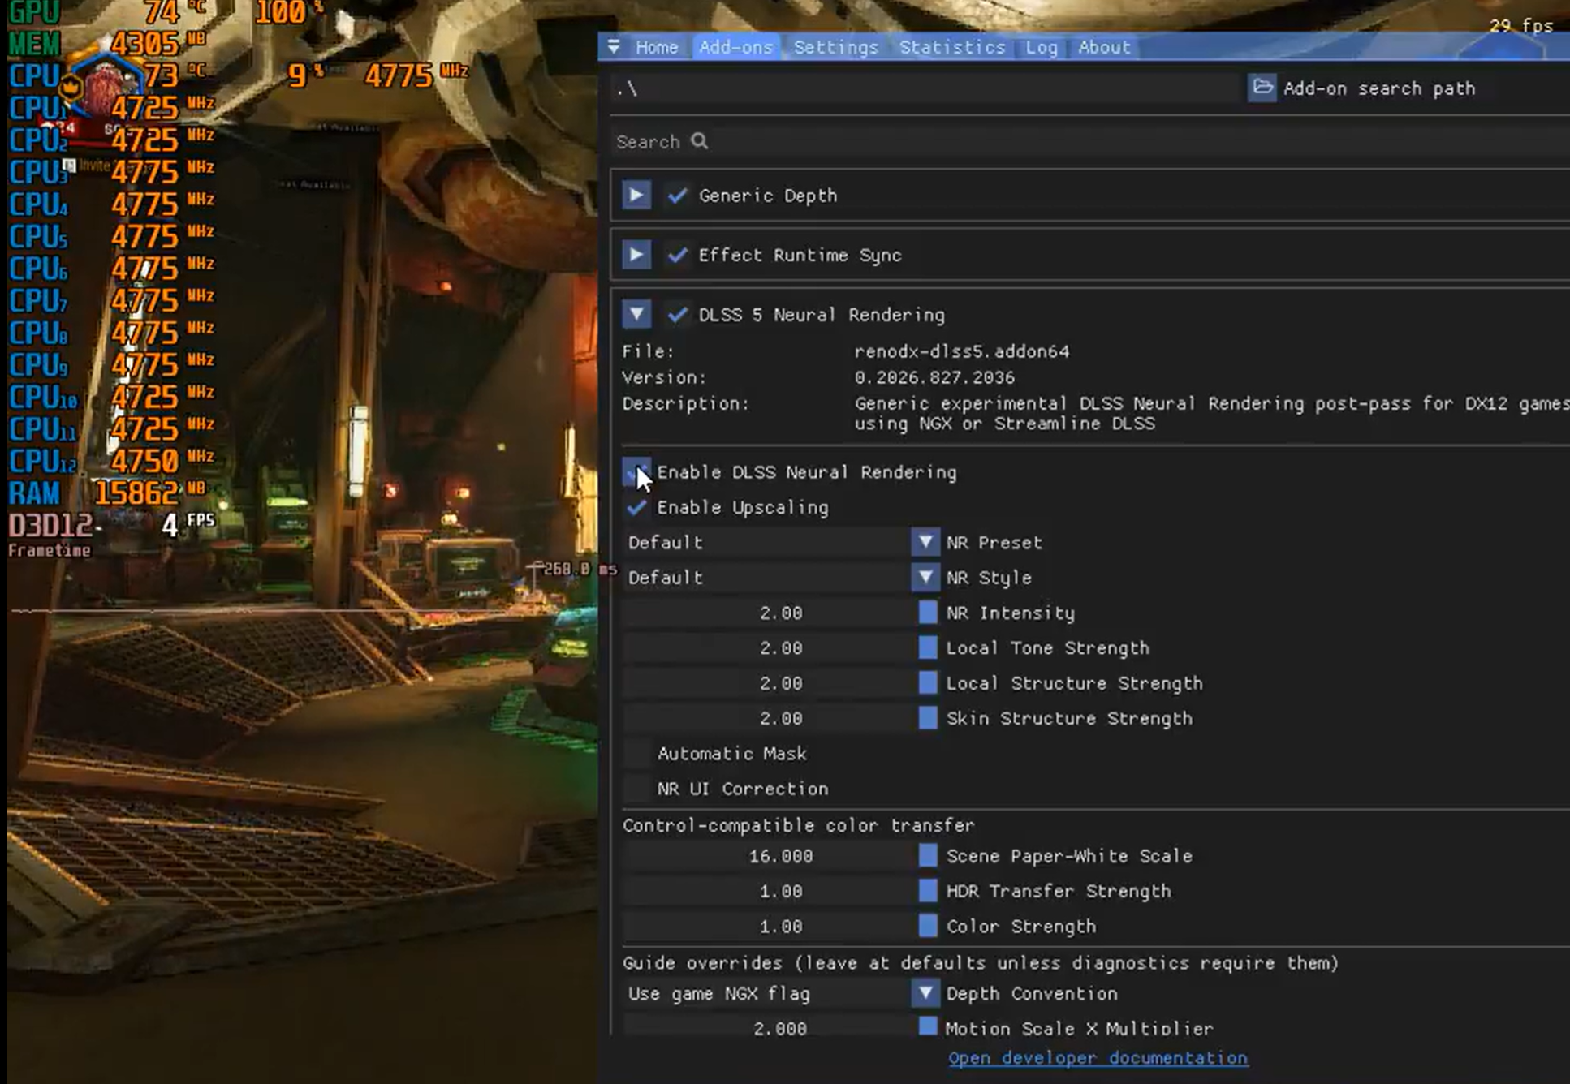Click the Scene Paper-White Scale slider

coord(781,856)
